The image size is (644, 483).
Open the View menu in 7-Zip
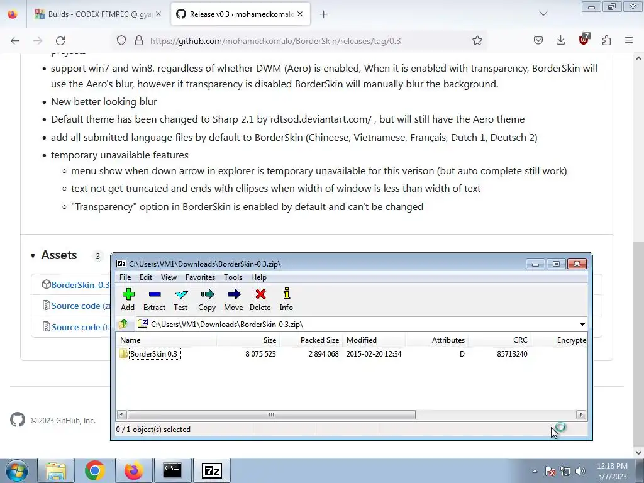(x=169, y=277)
